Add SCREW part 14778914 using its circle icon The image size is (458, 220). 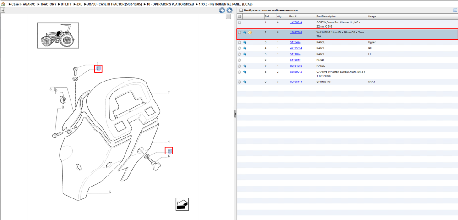coord(240,22)
